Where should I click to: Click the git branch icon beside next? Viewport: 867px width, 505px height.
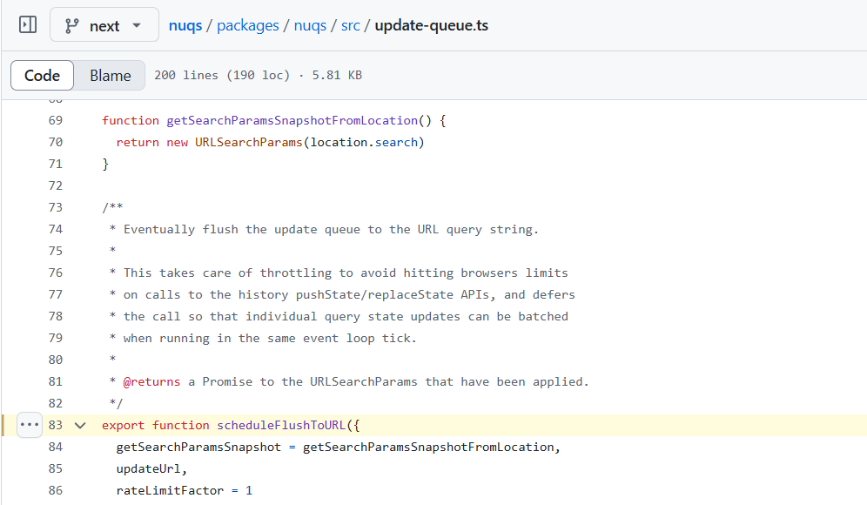72,25
